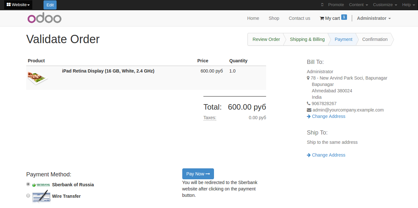Click the Odoo logo
The image size is (418, 208).
[x=44, y=18]
